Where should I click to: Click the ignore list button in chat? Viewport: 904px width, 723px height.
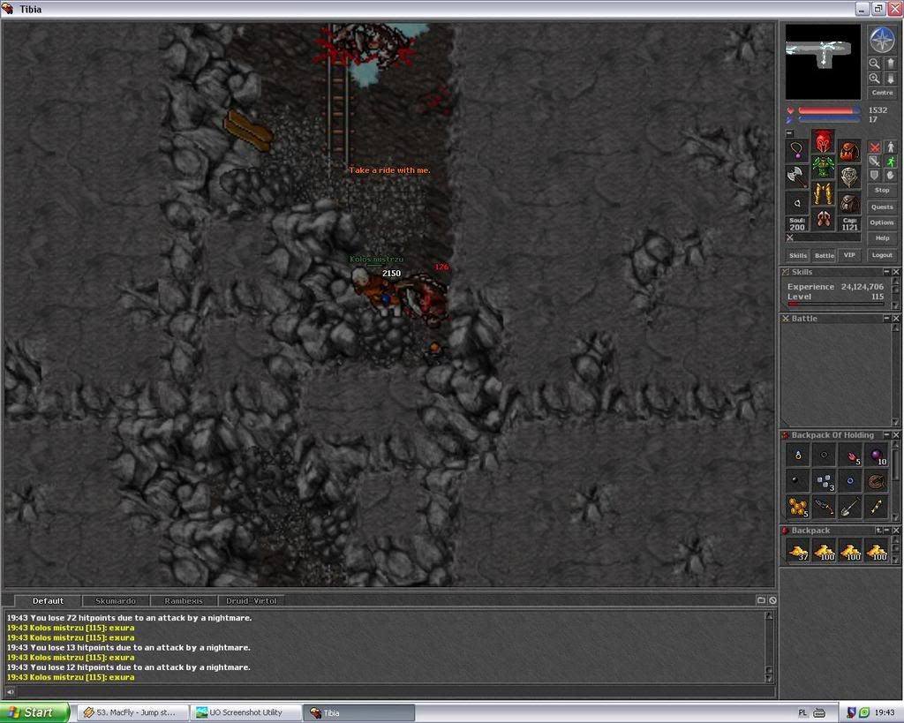[772, 600]
